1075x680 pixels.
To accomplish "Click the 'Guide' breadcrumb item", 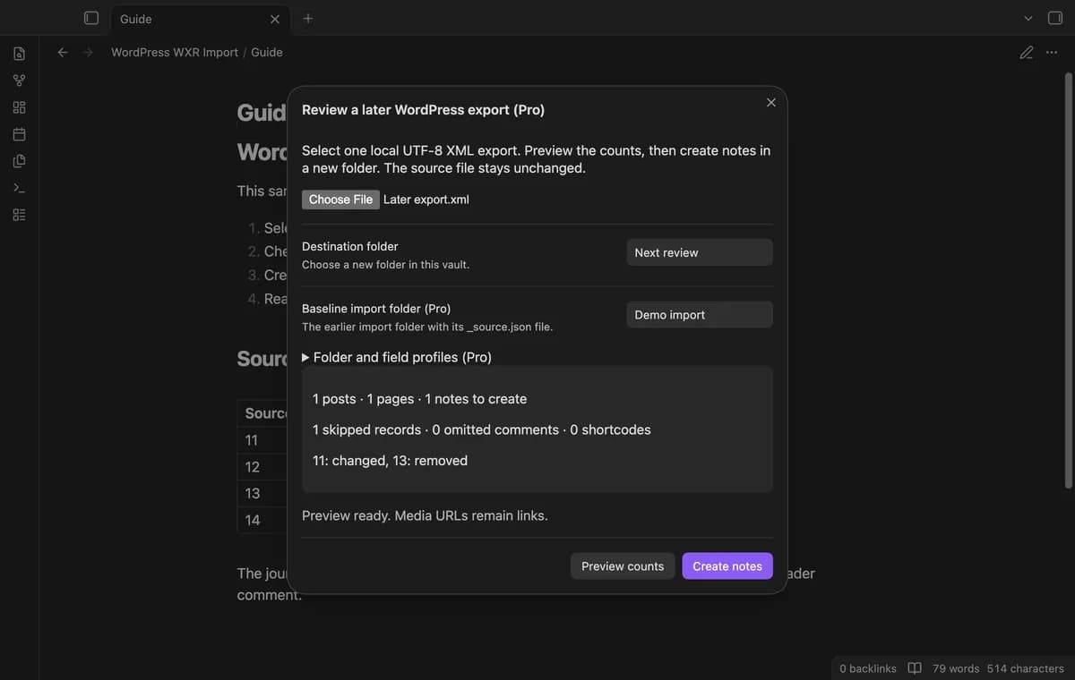I will click(x=267, y=52).
